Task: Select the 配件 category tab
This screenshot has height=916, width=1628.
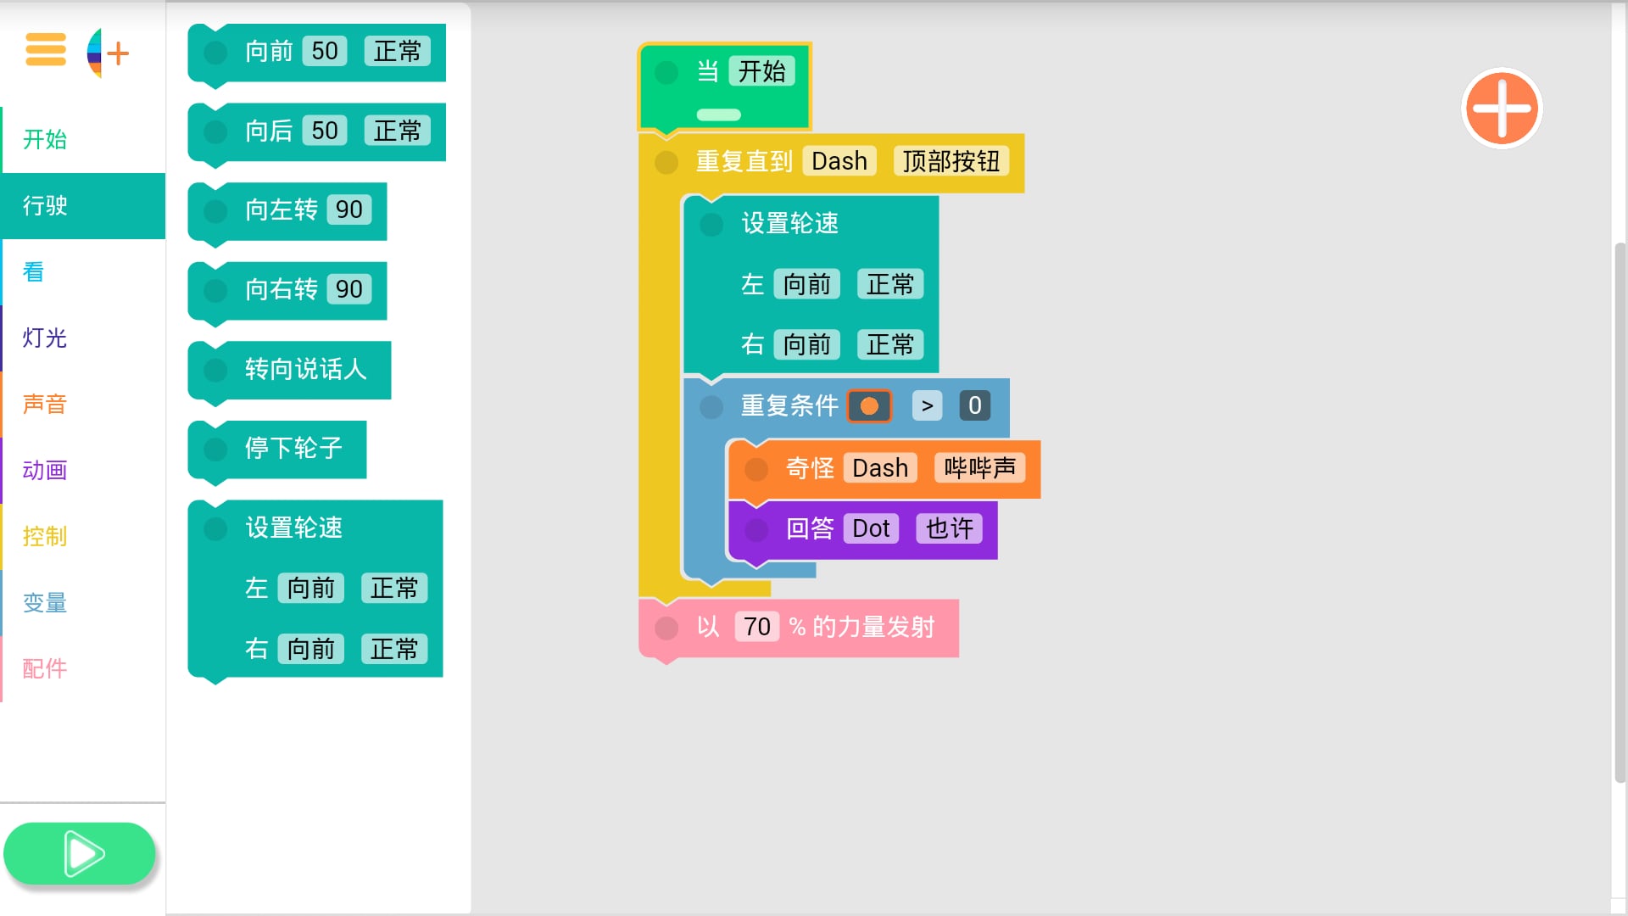Action: coord(83,668)
